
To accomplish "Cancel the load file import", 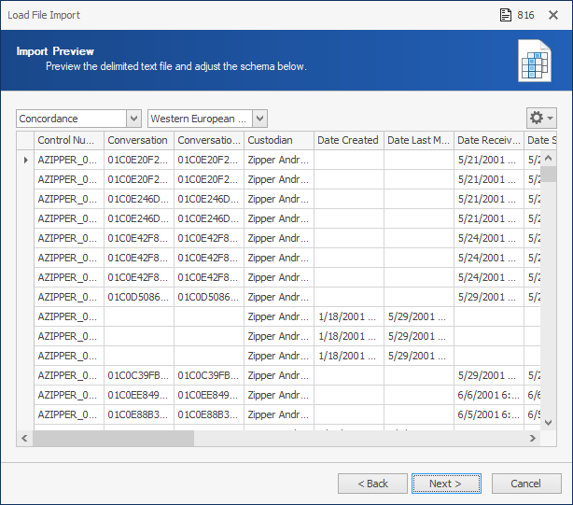I will (526, 484).
